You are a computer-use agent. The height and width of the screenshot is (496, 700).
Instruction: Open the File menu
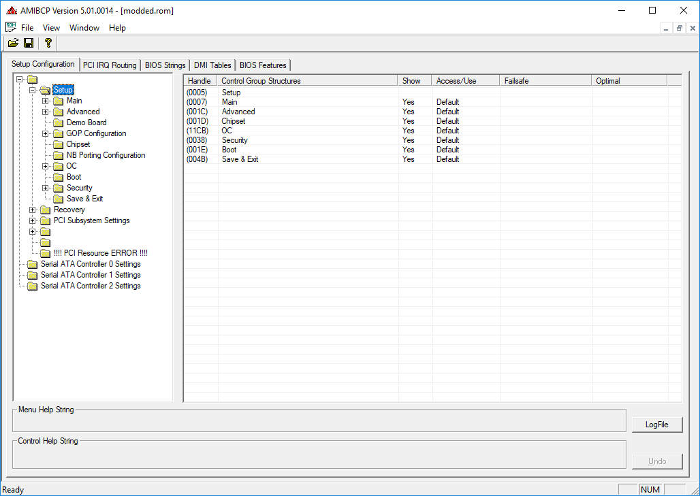[27, 28]
